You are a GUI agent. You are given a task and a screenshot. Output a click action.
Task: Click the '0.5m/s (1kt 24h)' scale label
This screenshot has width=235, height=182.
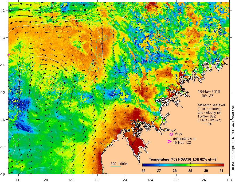(x=210, y=120)
